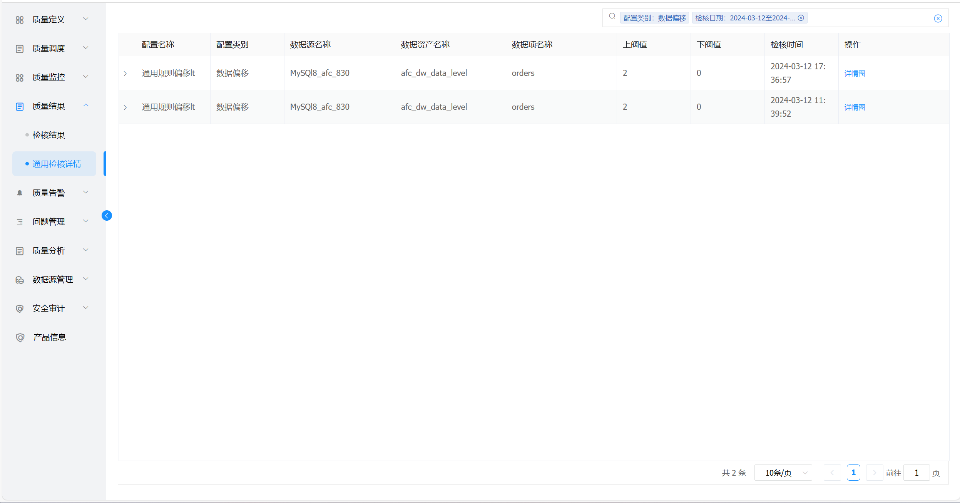The height and width of the screenshot is (503, 960).
Task: Click the 问题管理 list icon
Action: pos(20,222)
